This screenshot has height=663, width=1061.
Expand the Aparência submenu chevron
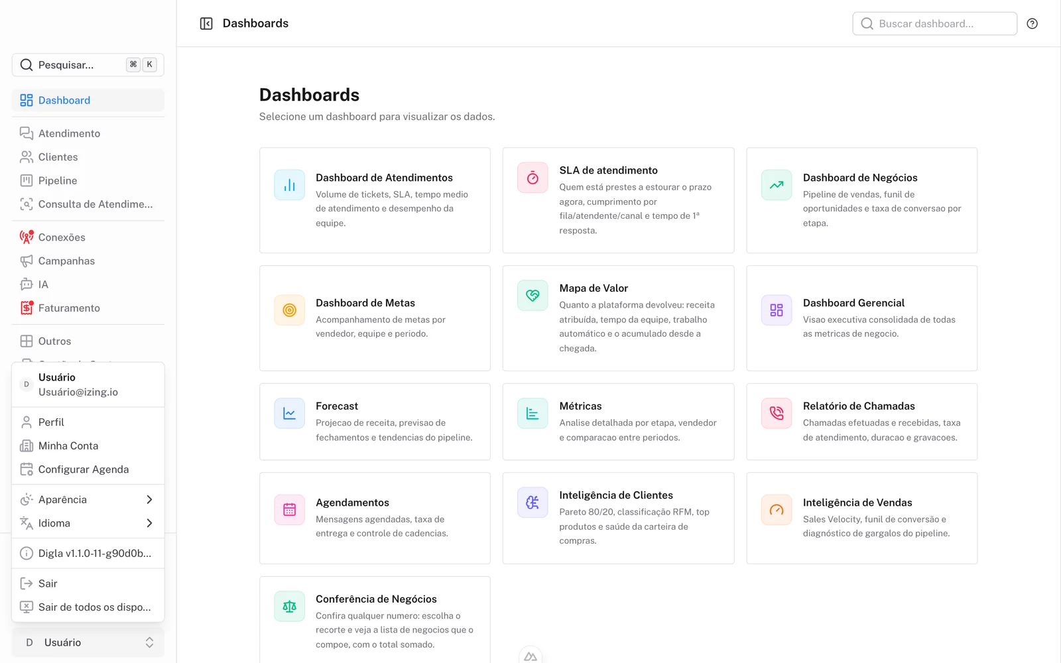click(149, 499)
